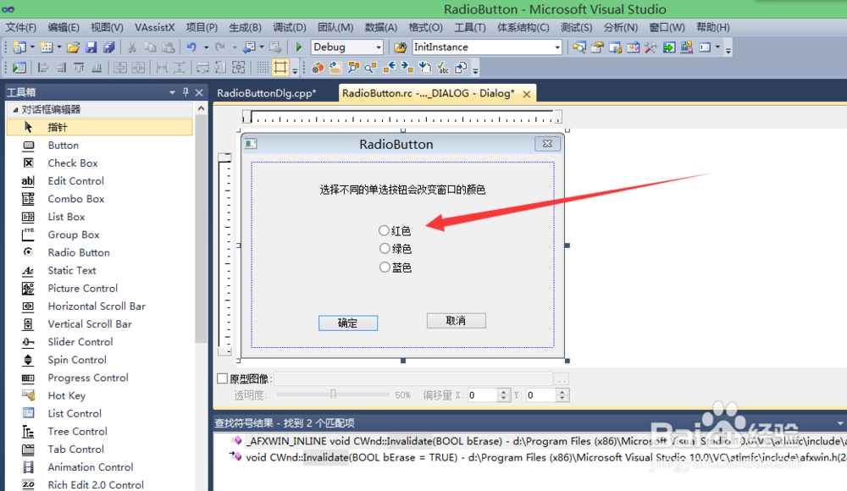Increase the 偏移量 X spinner value

503,392
